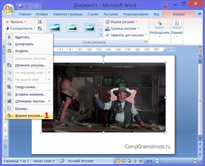Viewport: 205px width, 166px height.
Task: Toggle the ruler button above the scrollbar
Action: click(200, 50)
